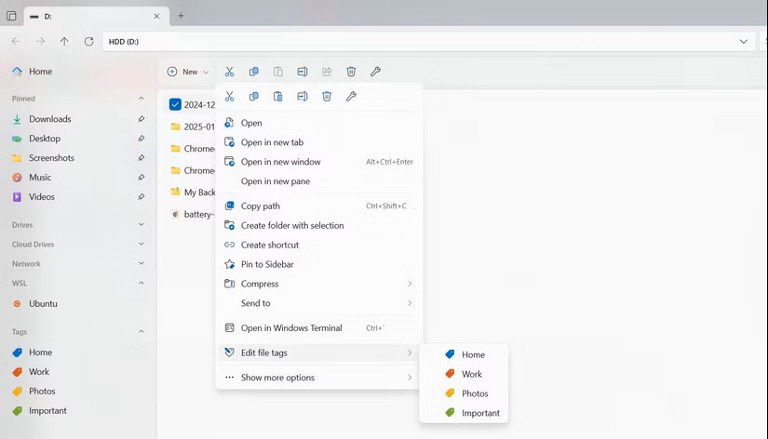
Task: Select Open in Windows Terminal
Action: (x=319, y=328)
